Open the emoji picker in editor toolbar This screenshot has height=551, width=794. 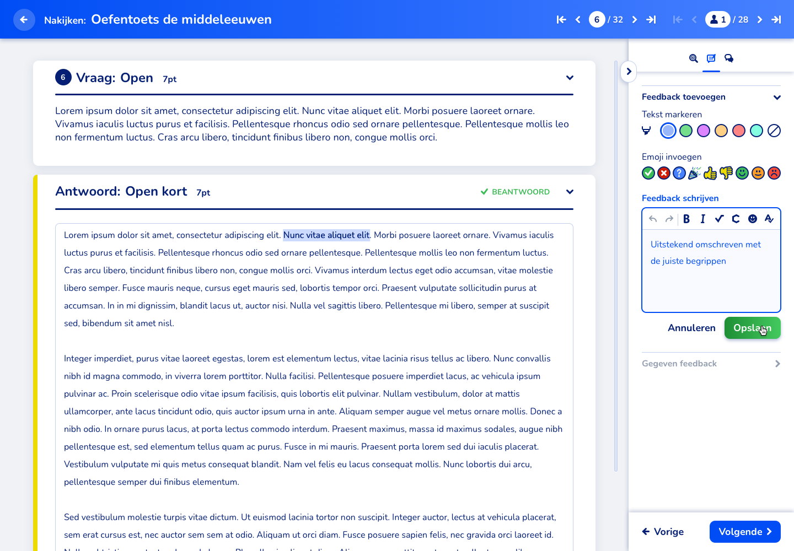pos(753,219)
